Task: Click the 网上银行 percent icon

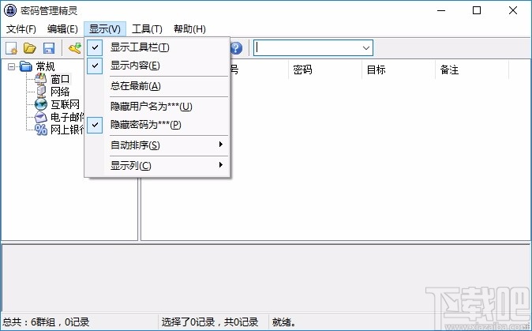Action: pos(41,130)
